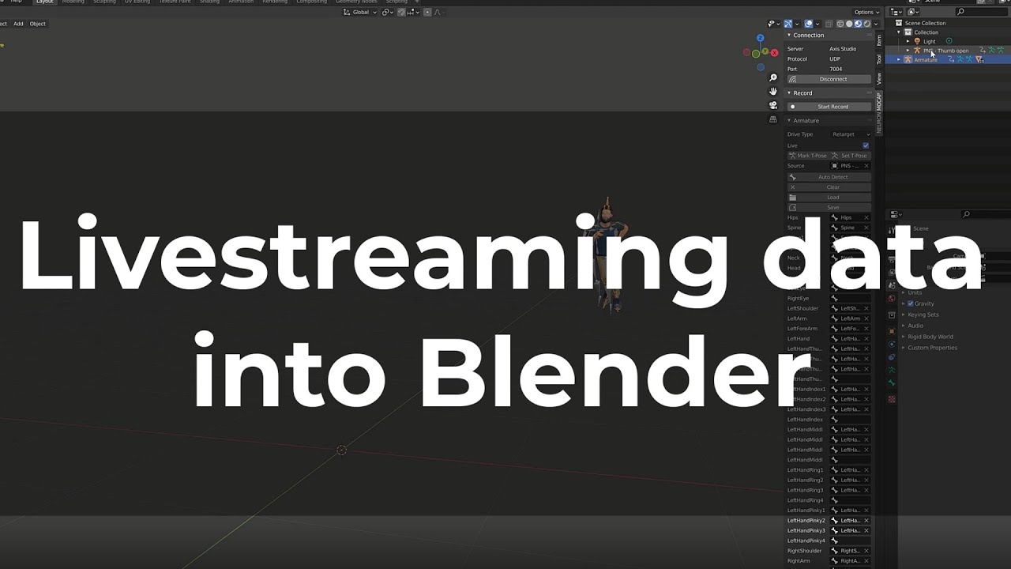The height and width of the screenshot is (569, 1011).
Task: Click the snapping element type icon
Action: [414, 12]
